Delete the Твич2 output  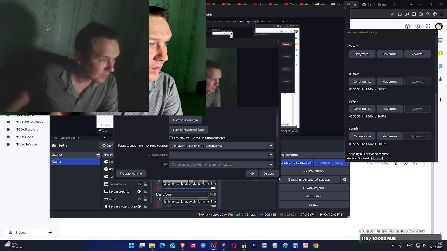click(x=417, y=54)
